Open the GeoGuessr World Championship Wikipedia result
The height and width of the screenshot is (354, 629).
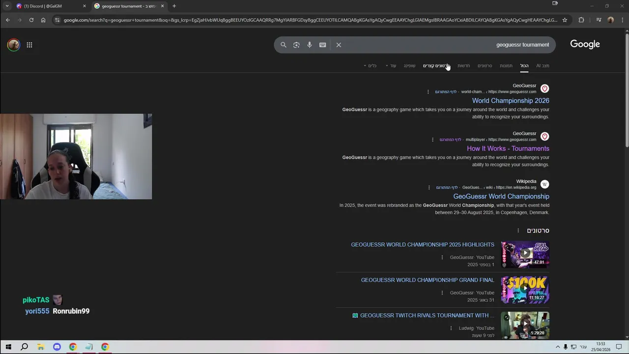coord(501,197)
